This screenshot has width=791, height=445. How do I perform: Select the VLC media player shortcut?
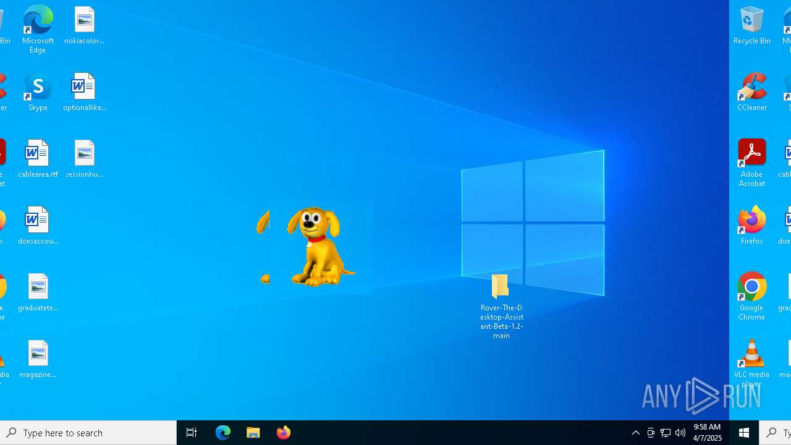[751, 363]
